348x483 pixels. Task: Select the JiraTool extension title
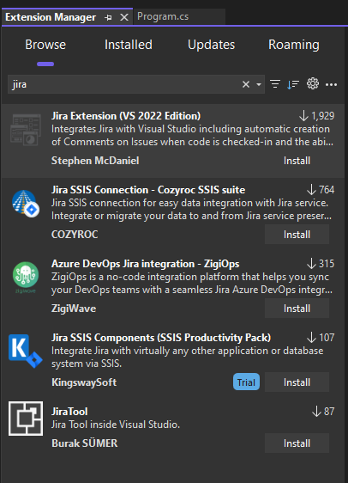pyautogui.click(x=69, y=412)
